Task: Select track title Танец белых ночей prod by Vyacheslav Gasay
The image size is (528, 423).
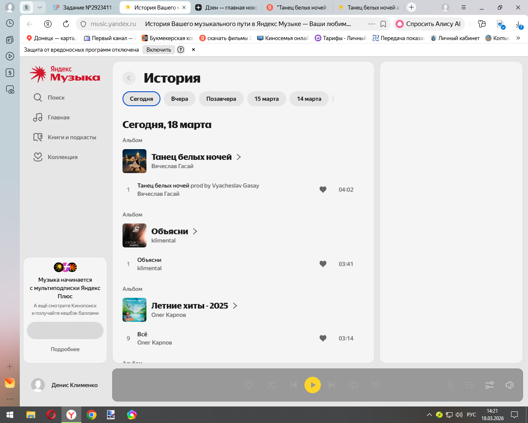Action: 198,185
